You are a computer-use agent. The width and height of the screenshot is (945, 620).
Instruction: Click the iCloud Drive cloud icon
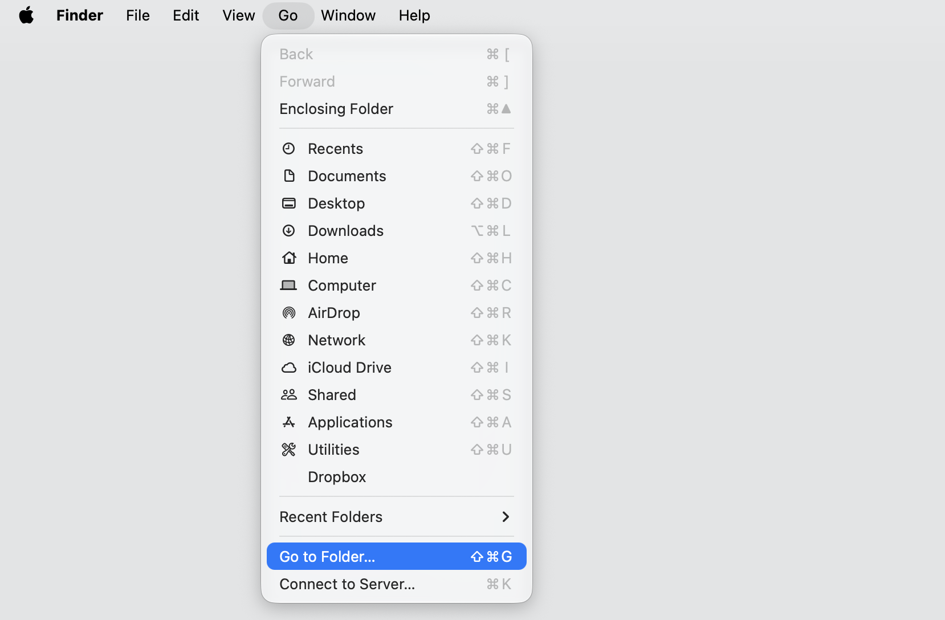pos(289,368)
